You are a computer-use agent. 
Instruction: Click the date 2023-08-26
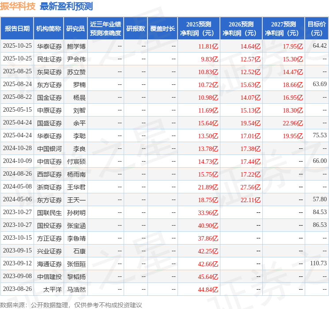click(17, 289)
